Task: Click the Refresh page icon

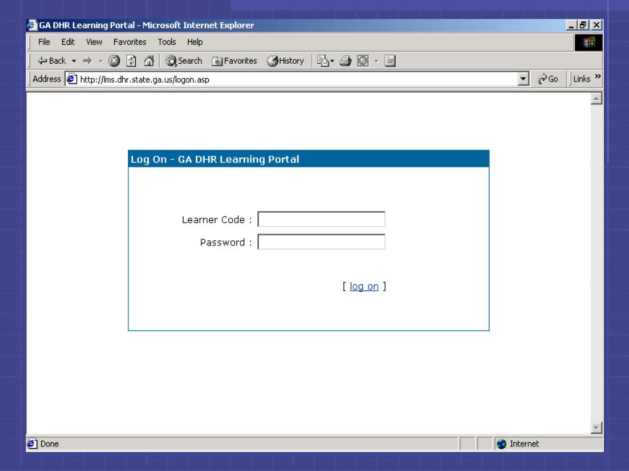Action: point(131,61)
